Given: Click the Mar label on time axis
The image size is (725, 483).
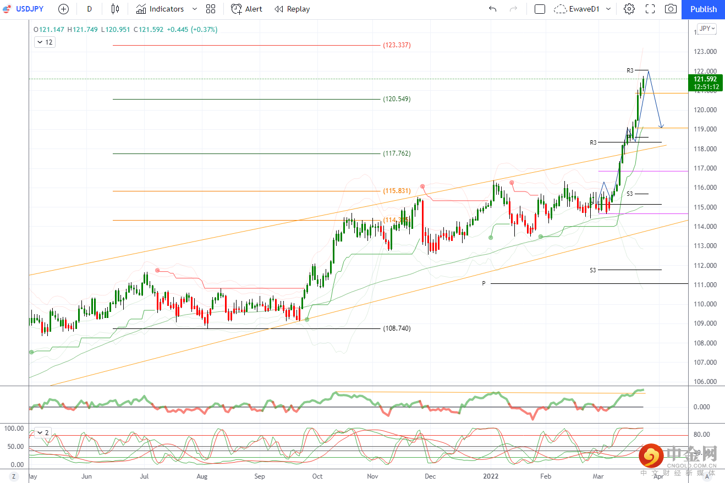Looking at the screenshot, I should click(x=598, y=476).
